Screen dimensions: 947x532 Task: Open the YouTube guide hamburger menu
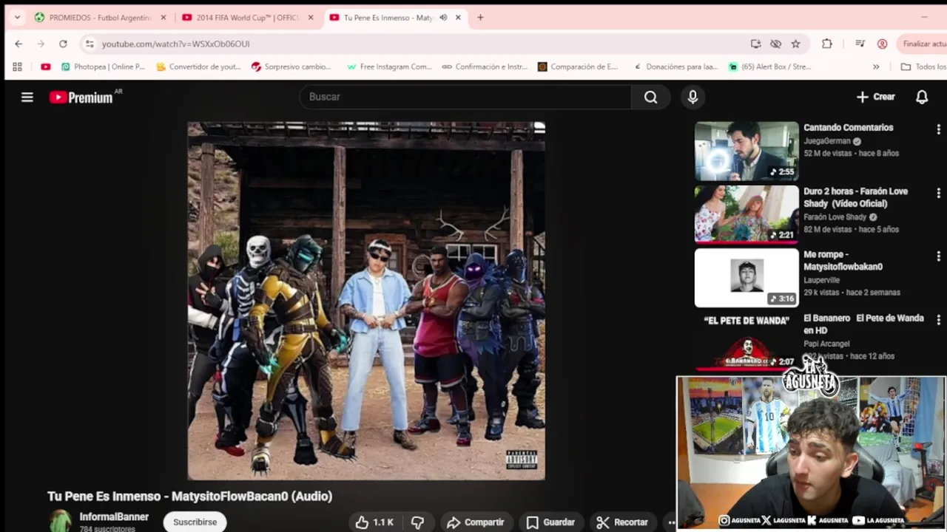pyautogui.click(x=27, y=97)
